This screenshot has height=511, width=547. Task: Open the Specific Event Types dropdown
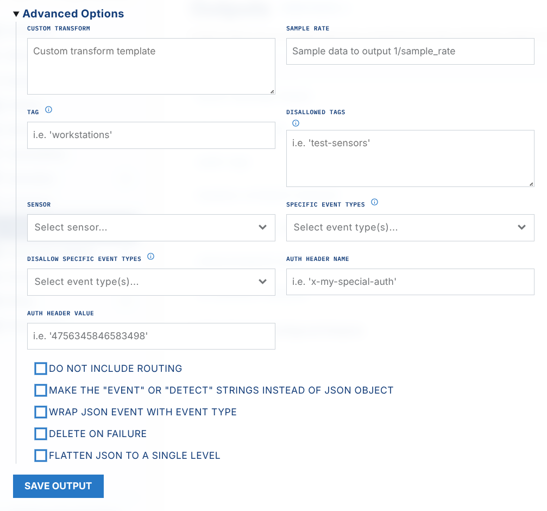click(x=410, y=227)
